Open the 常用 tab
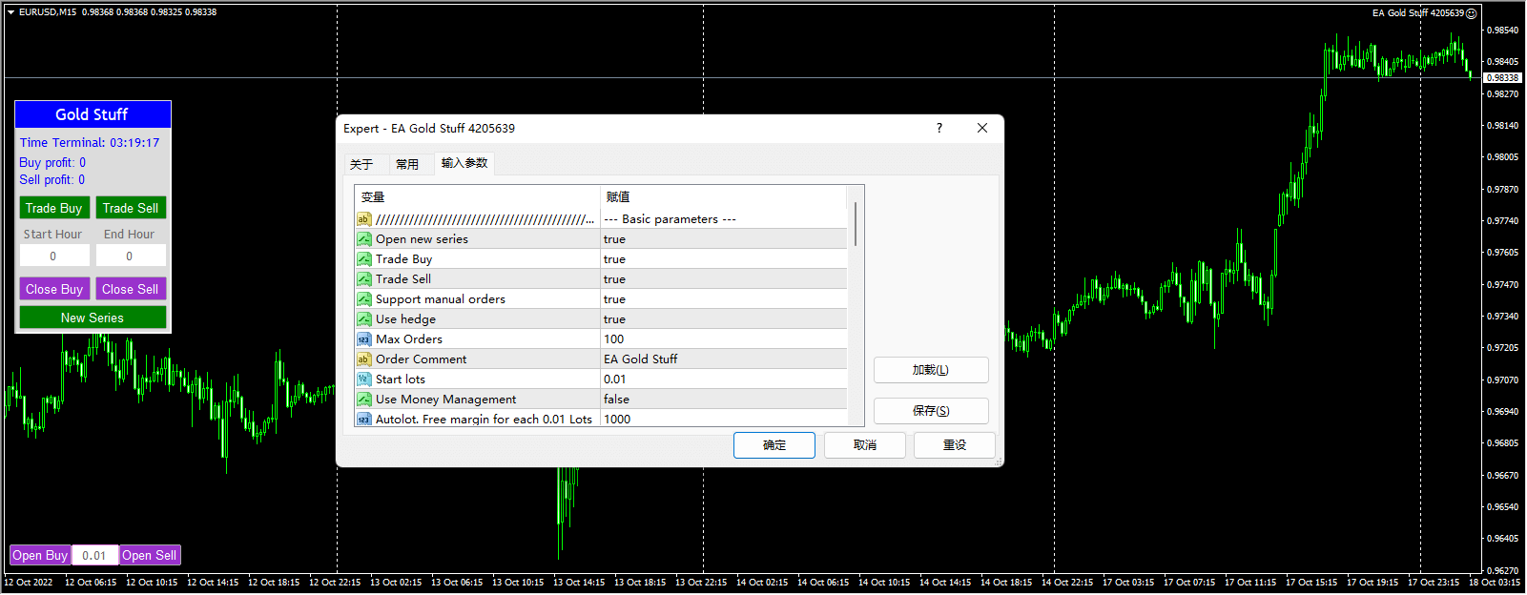This screenshot has height=595, width=1527. tap(407, 164)
